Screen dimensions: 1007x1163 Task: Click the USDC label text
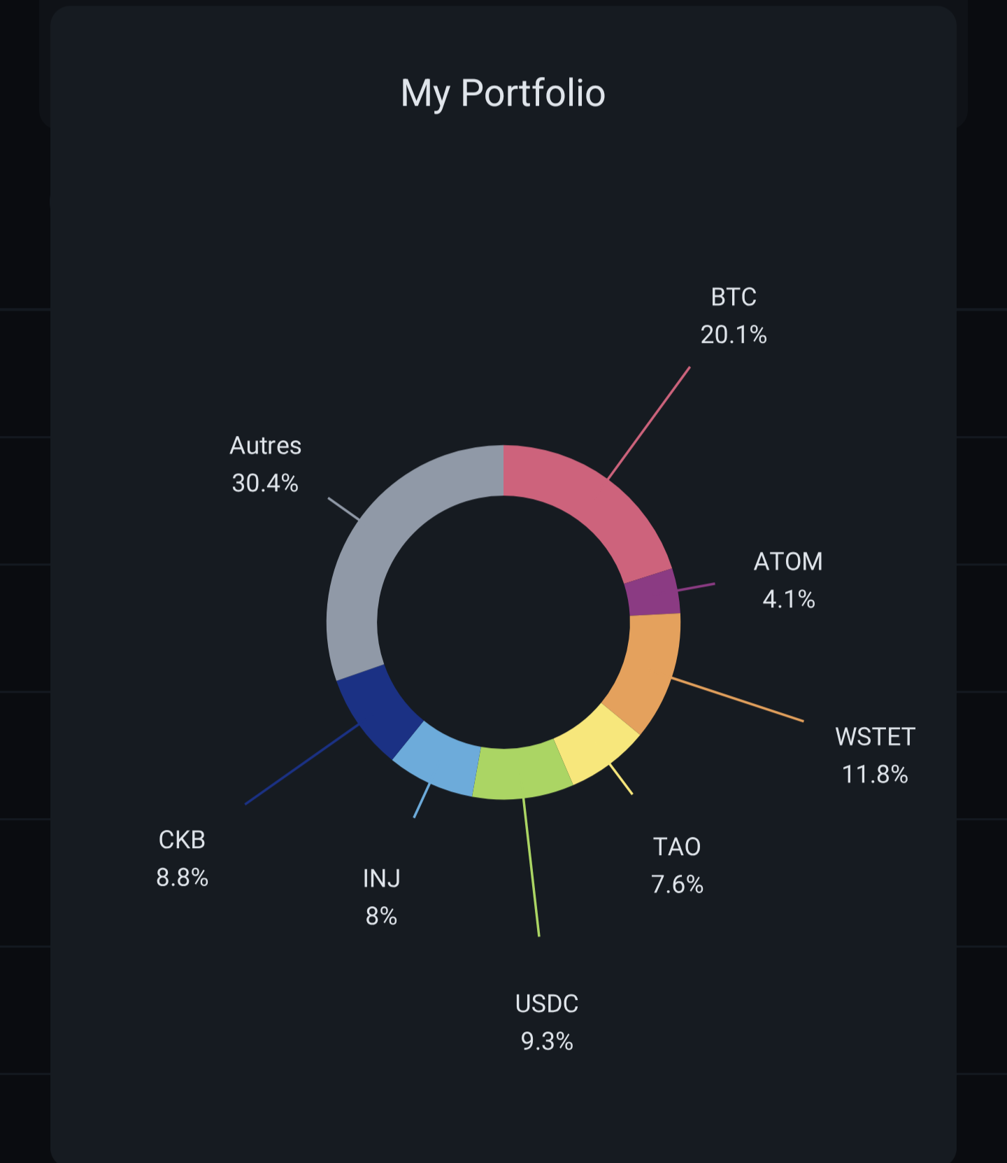click(547, 1003)
